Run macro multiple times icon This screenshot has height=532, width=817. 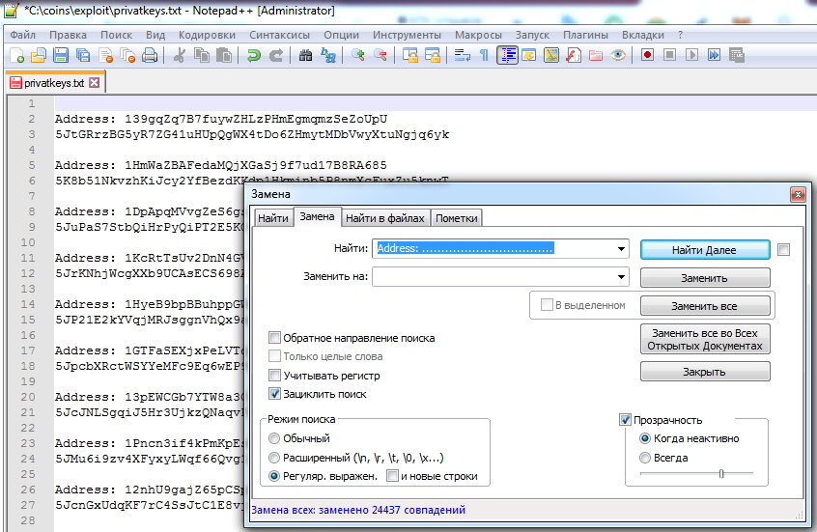(x=715, y=55)
